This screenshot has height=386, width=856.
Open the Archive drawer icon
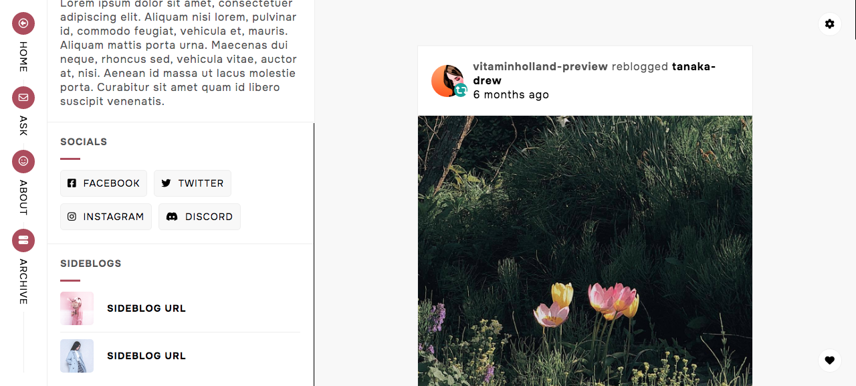tap(23, 240)
